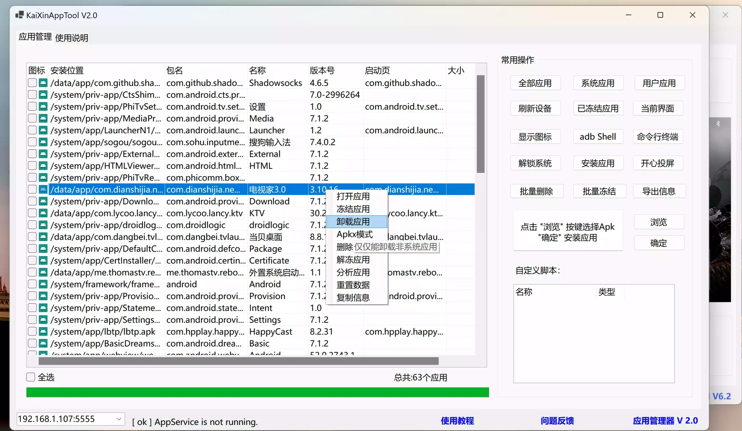The height and width of the screenshot is (431, 742).
Task: Check the 全选 select-all checkbox
Action: point(31,377)
